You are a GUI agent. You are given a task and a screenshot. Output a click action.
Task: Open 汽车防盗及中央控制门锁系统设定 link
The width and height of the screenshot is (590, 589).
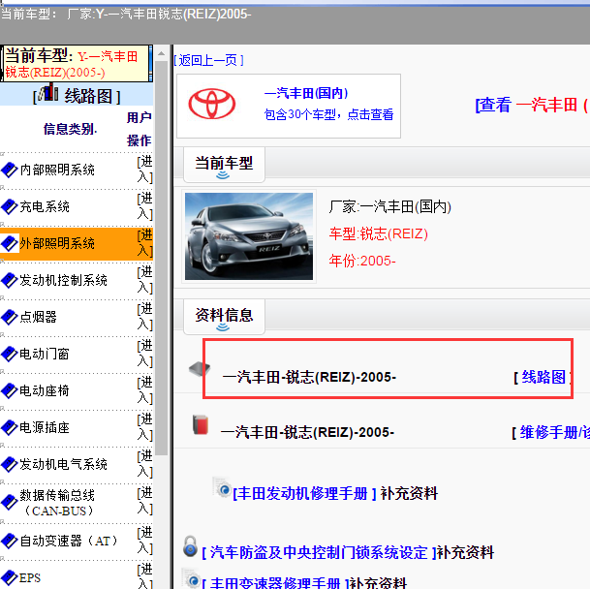(319, 552)
